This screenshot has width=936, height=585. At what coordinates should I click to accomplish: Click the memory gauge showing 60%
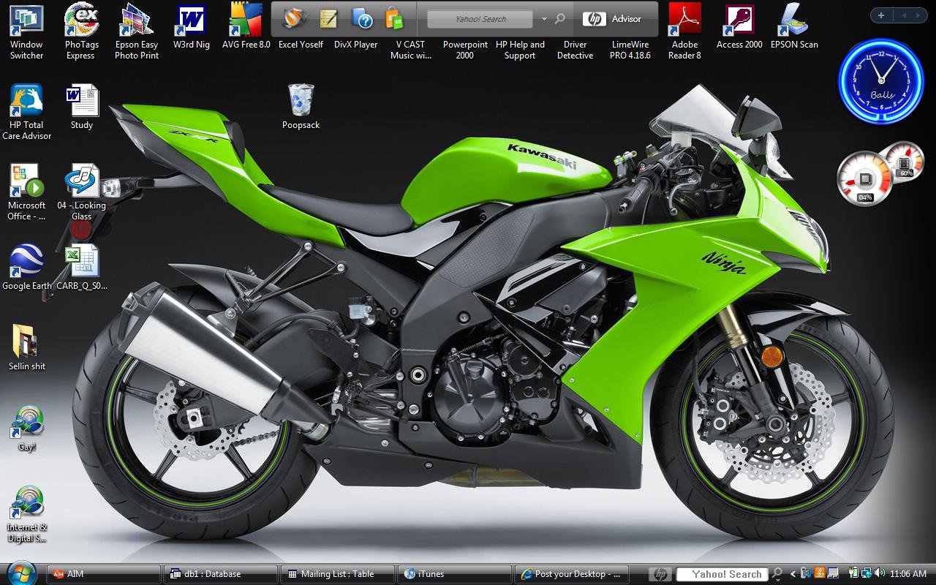click(x=905, y=162)
